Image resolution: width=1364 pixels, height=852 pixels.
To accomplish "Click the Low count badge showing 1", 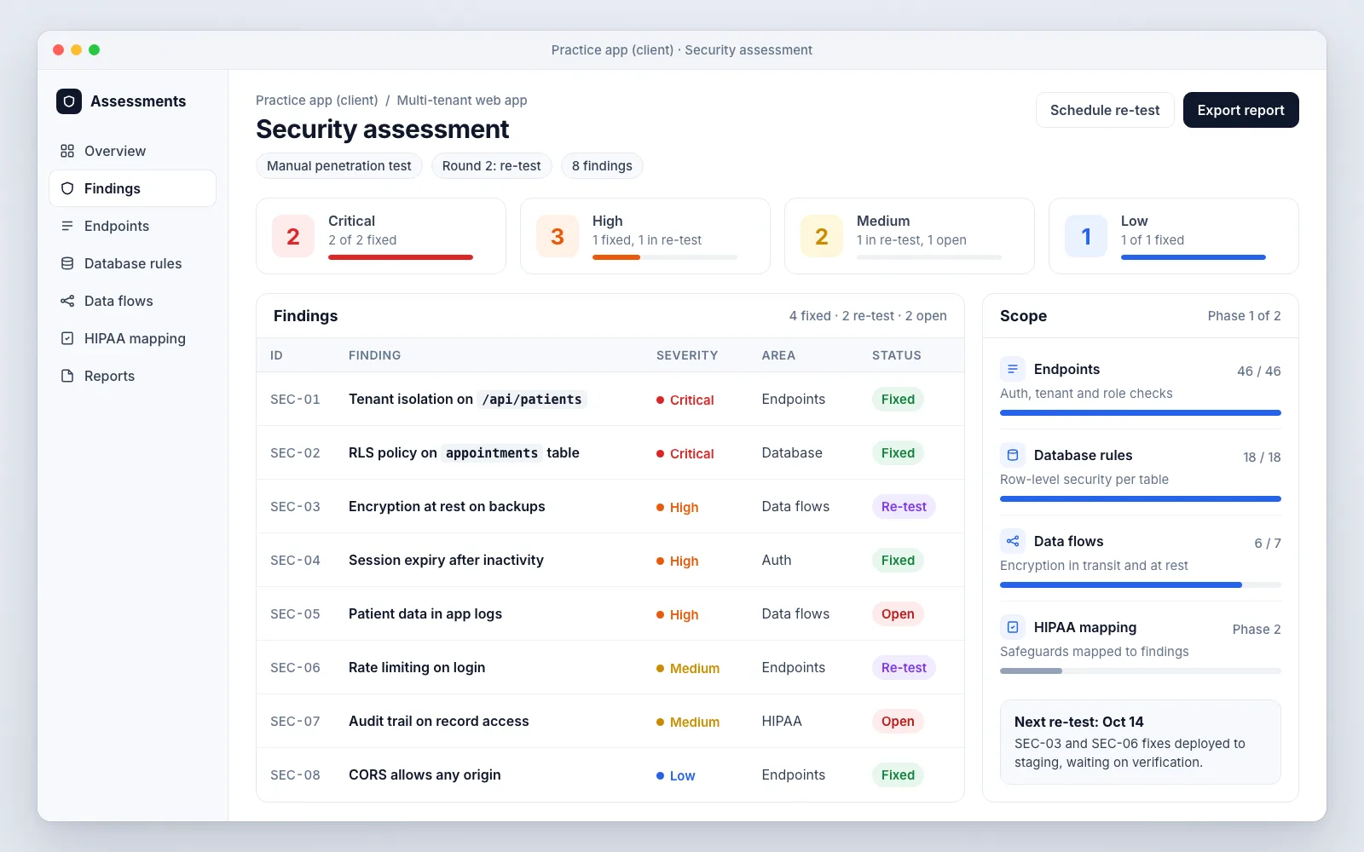I will tap(1086, 236).
